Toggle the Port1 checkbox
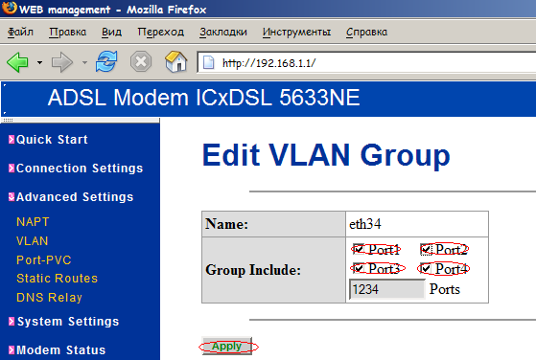Image resolution: width=536 pixels, height=360 pixels. tap(359, 249)
